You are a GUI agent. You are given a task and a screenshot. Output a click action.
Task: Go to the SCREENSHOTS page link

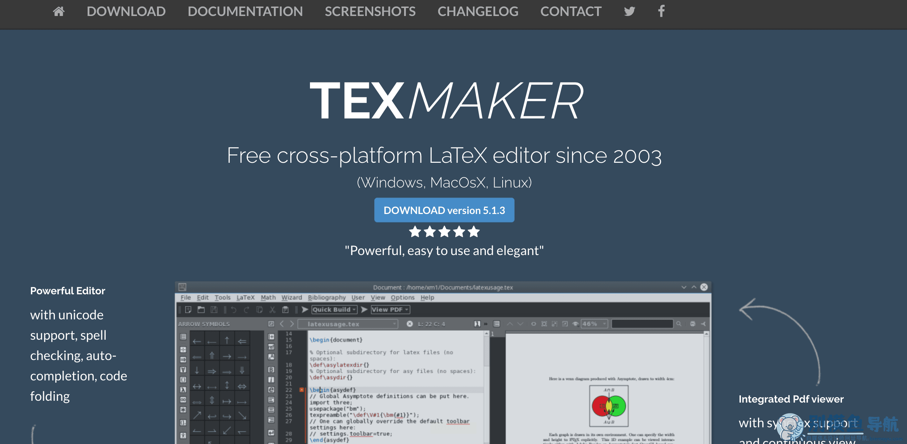[x=370, y=12]
